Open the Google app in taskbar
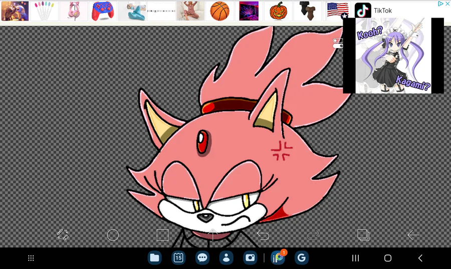This screenshot has width=451, height=269. tap(302, 258)
